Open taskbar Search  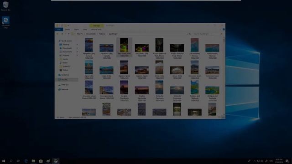click(x=11, y=161)
